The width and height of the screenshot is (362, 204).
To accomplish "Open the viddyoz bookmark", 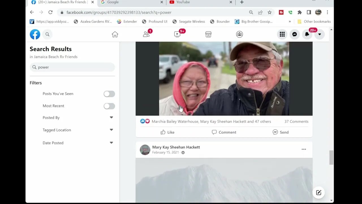I will (49, 22).
